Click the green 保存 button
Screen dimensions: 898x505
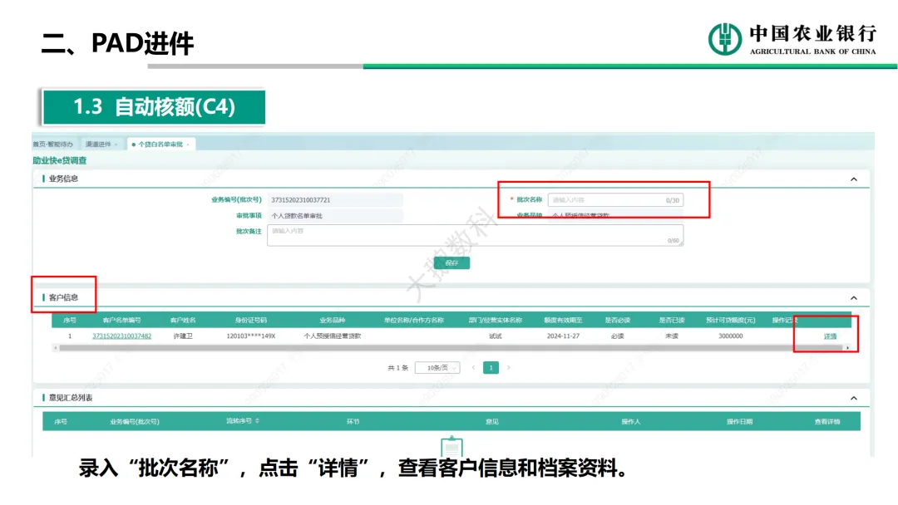451,262
